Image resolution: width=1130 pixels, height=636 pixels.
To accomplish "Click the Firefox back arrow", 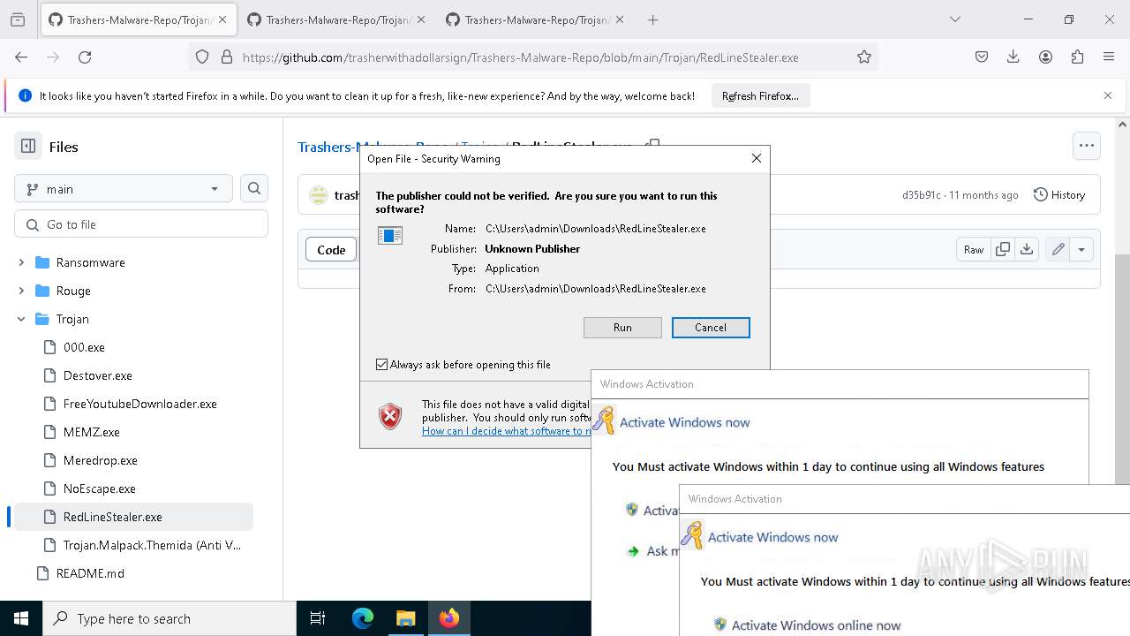I will (21, 57).
